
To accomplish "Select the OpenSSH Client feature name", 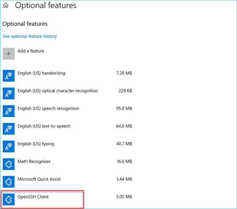I will click(x=33, y=197).
